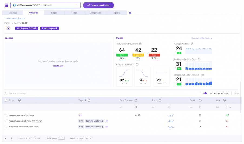244x144 pixels.
Task: Switch to the Tags tab
Action: tap(75, 13)
